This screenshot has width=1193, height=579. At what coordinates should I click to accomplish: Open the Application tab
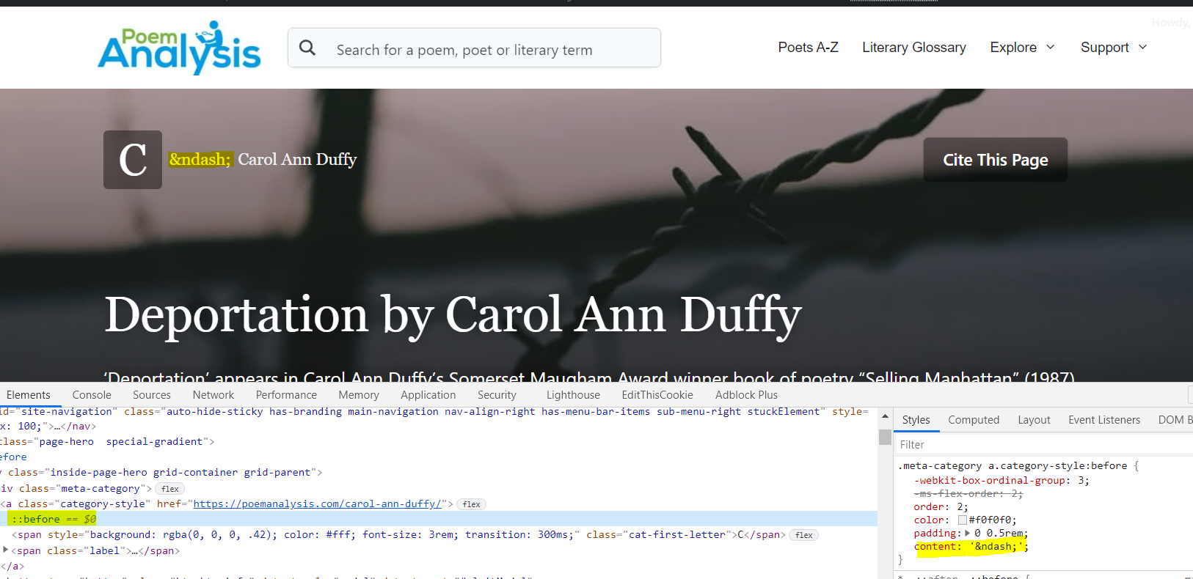(428, 395)
